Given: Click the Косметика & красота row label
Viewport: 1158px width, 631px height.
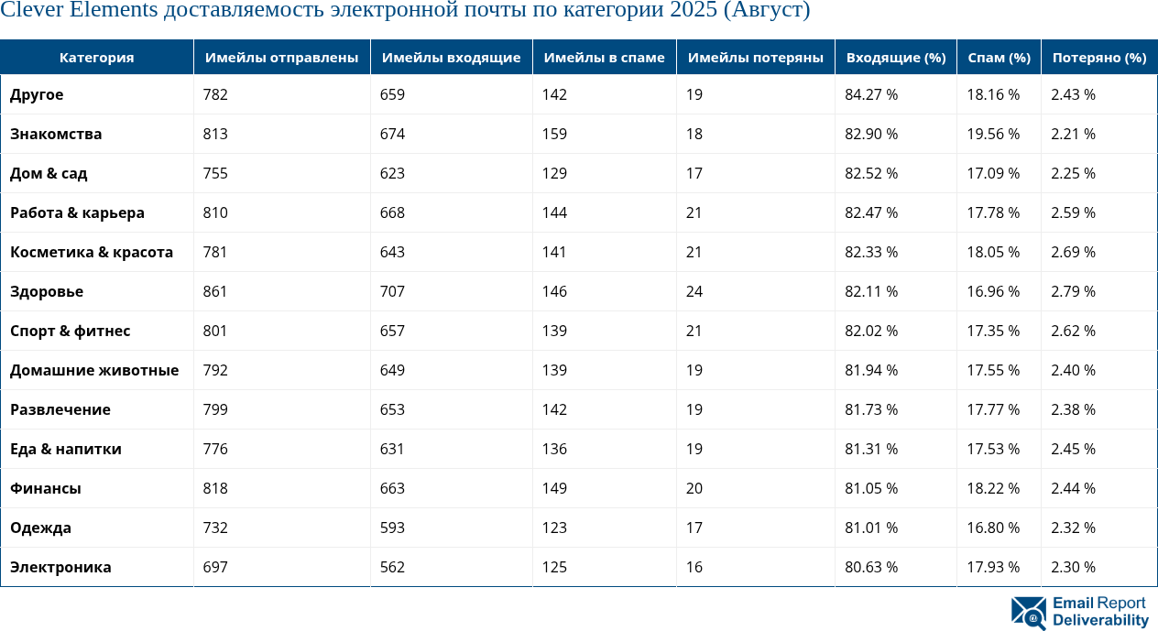Looking at the screenshot, I should coord(92,252).
